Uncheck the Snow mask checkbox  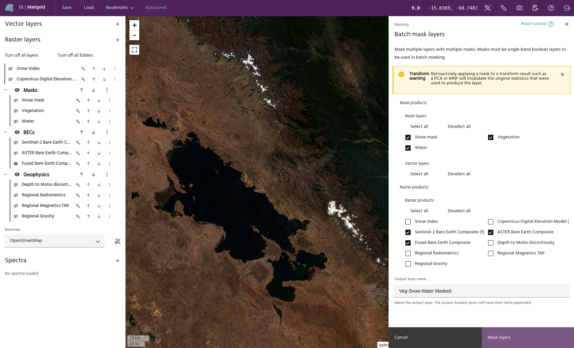408,137
